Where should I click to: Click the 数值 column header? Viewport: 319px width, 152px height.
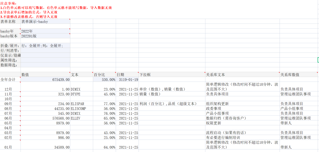[x=45, y=75]
